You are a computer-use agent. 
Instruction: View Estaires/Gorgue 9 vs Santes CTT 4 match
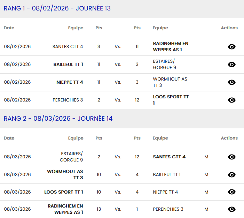[231, 157]
